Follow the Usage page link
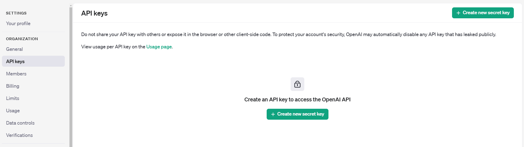Screen dimensions: 524x147 tap(159, 47)
